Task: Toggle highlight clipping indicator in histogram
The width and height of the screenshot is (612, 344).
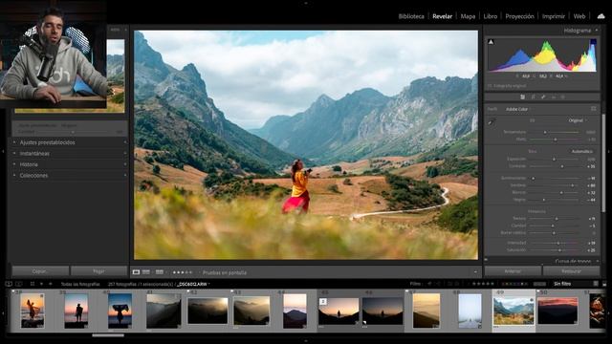Action: (x=593, y=42)
